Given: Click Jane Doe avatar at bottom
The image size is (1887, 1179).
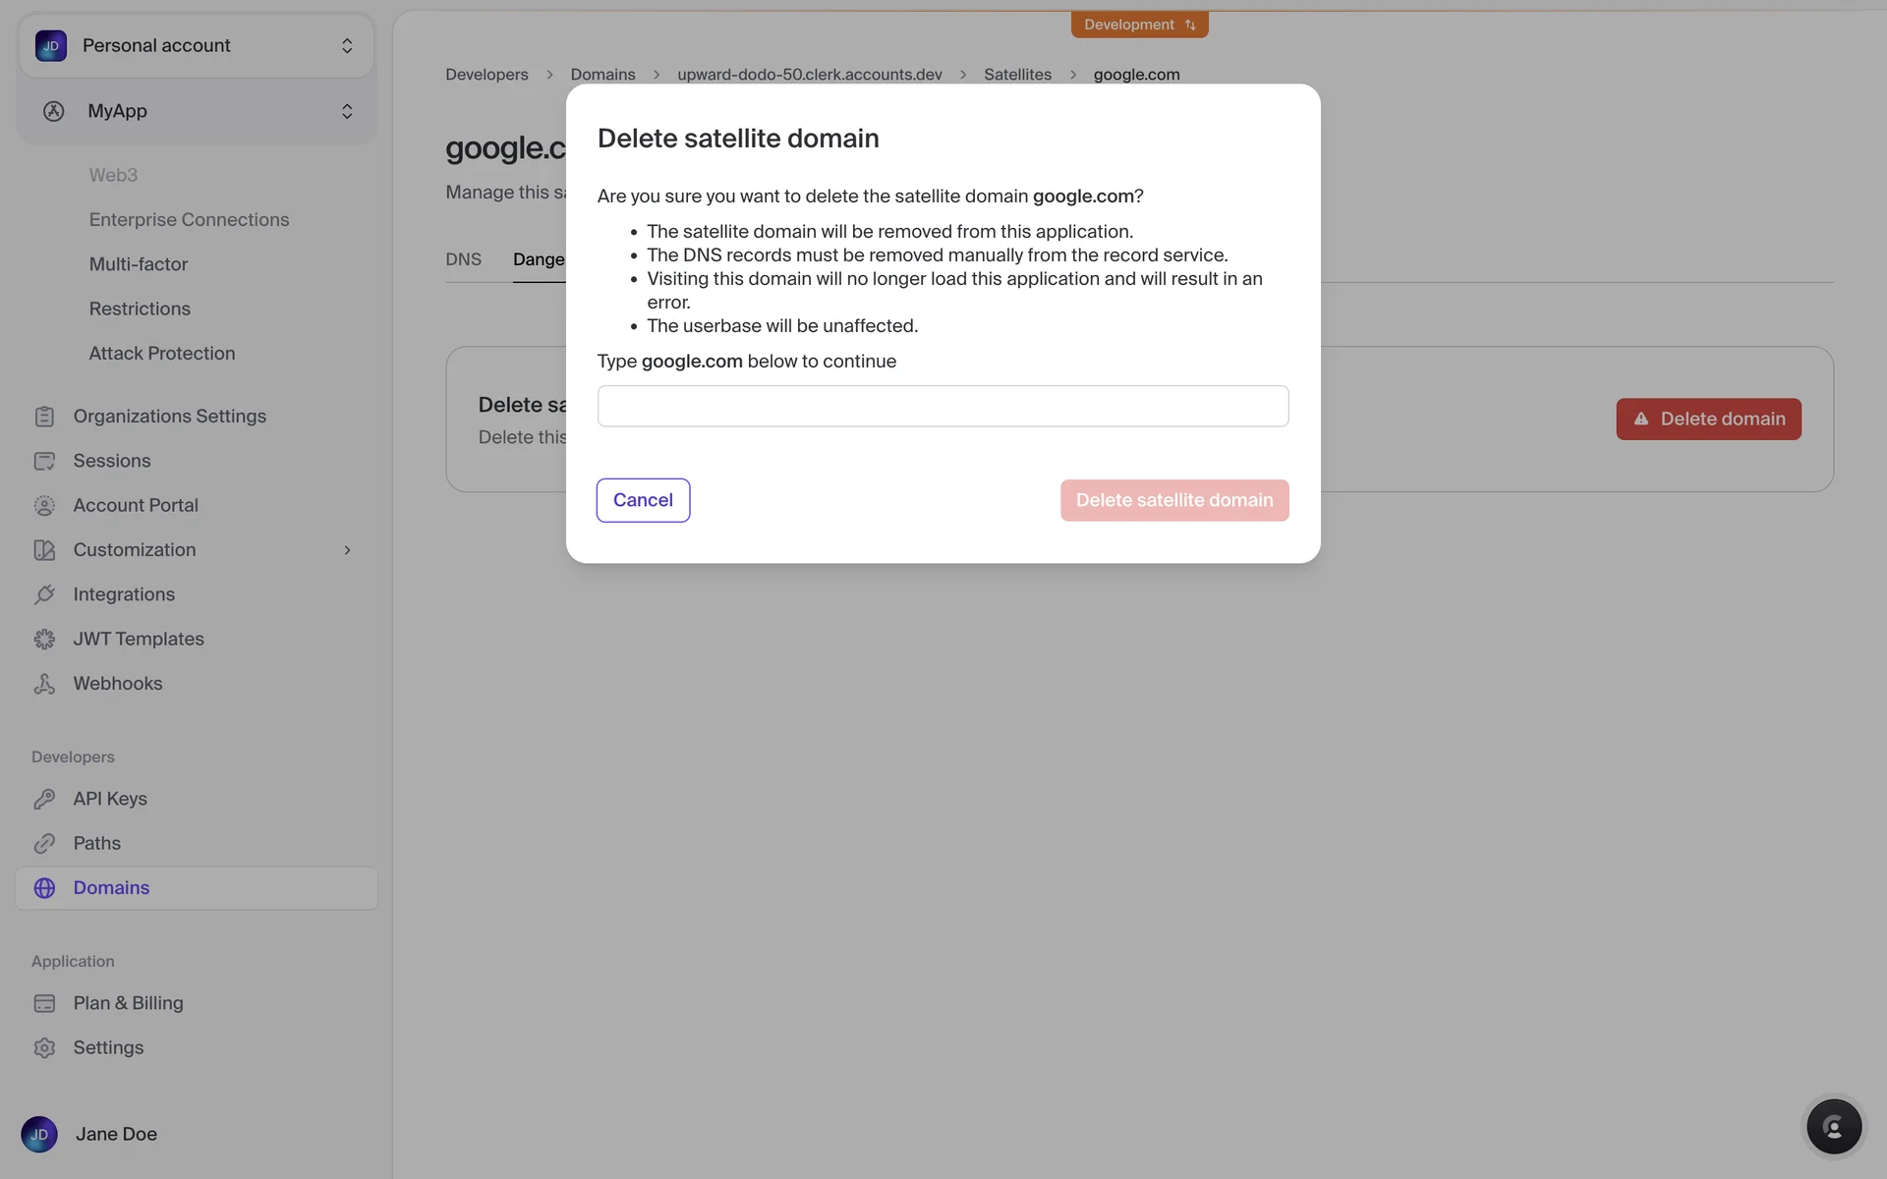Looking at the screenshot, I should point(39,1134).
